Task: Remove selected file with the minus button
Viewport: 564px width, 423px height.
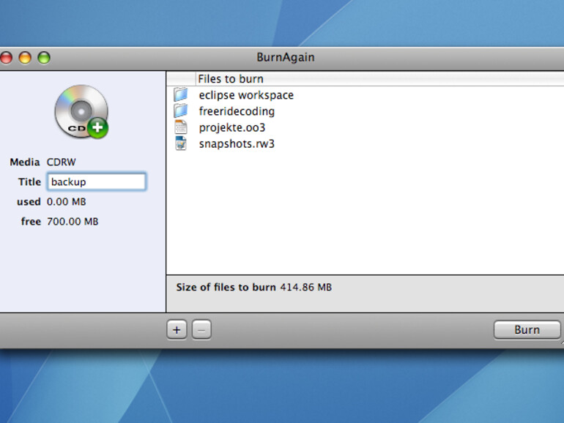Action: point(201,329)
